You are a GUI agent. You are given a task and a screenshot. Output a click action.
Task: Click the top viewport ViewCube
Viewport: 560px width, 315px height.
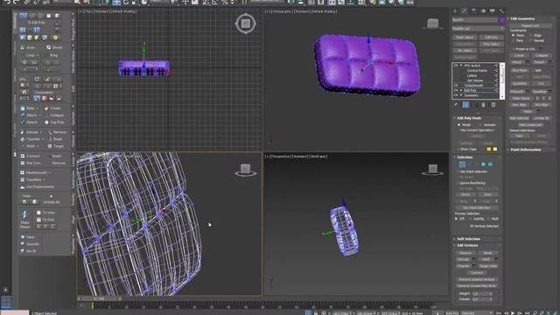(246, 24)
